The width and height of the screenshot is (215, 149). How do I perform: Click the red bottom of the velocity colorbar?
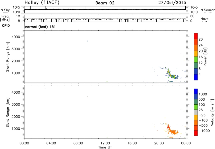(196, 133)
